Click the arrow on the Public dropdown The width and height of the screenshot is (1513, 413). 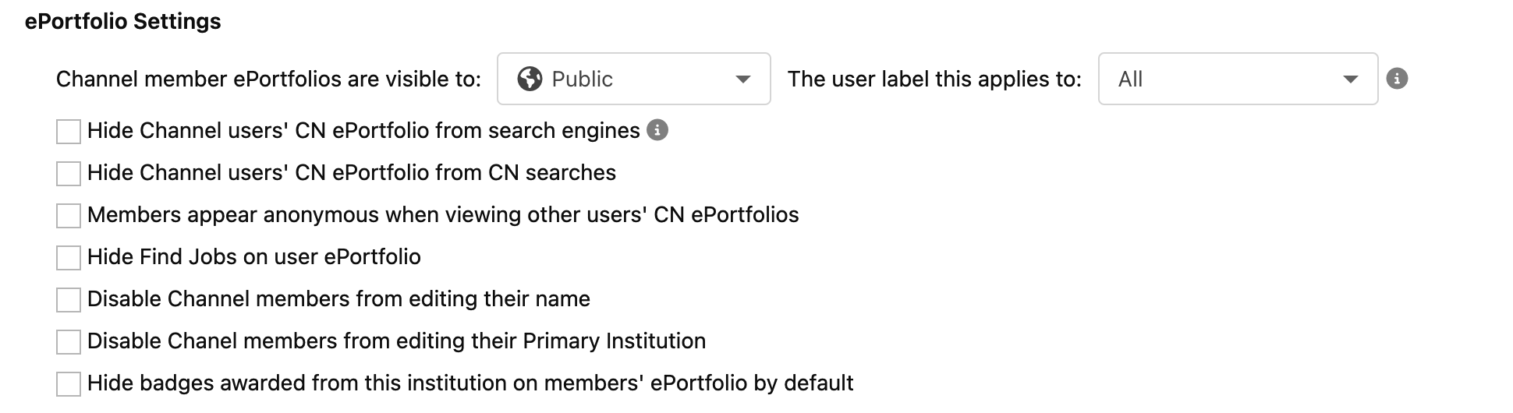coord(743,79)
